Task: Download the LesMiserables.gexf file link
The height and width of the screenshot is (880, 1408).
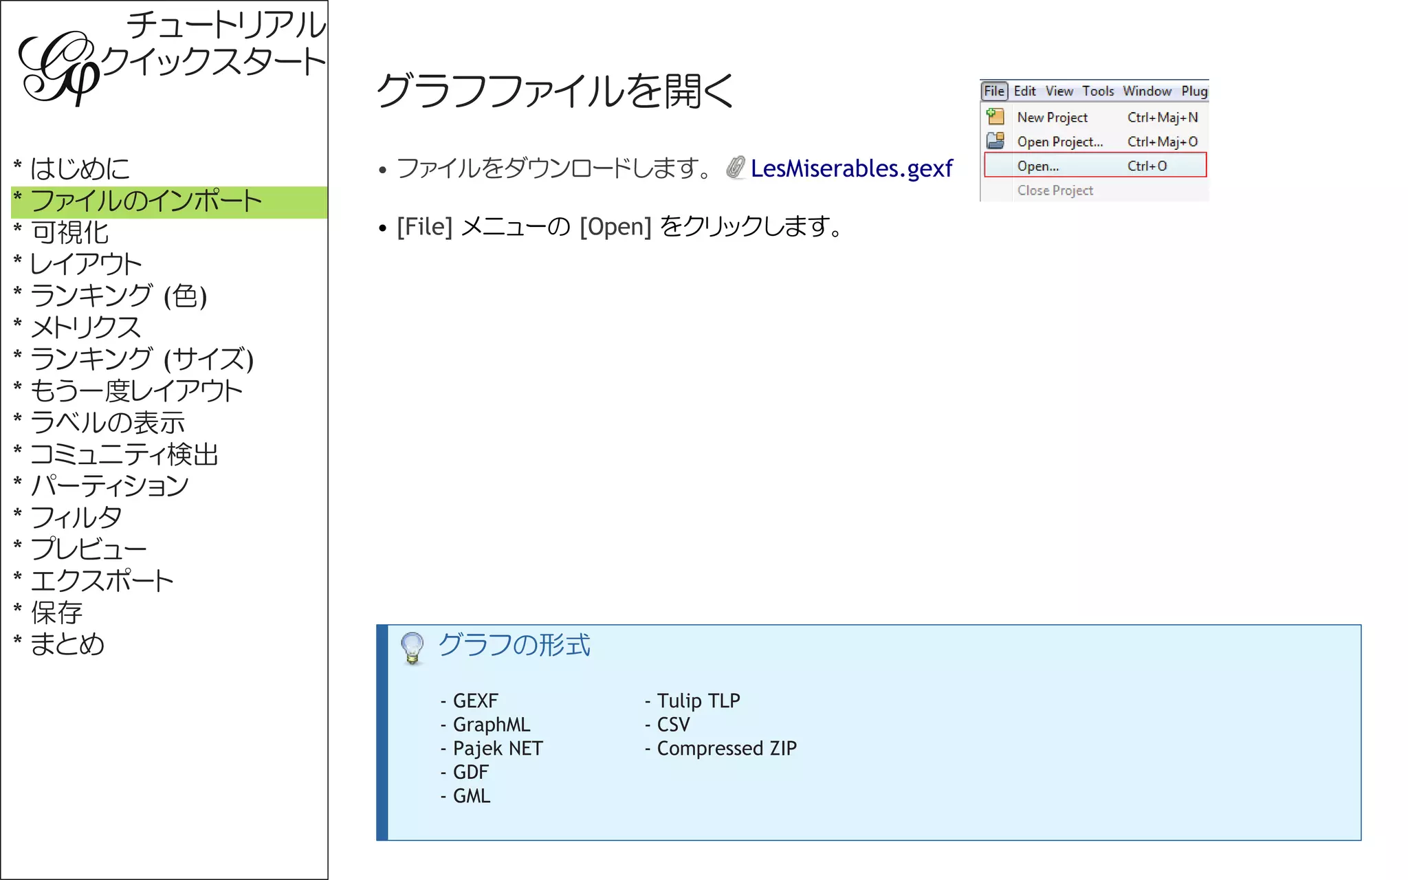Action: 851,168
